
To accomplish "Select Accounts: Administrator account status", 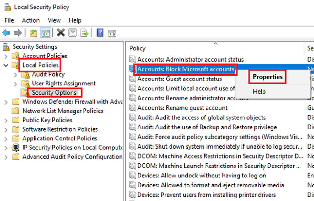I will click(191, 59).
